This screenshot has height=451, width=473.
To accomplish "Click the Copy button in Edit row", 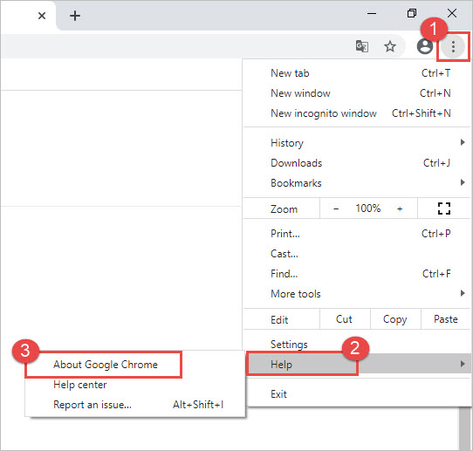I will [395, 319].
